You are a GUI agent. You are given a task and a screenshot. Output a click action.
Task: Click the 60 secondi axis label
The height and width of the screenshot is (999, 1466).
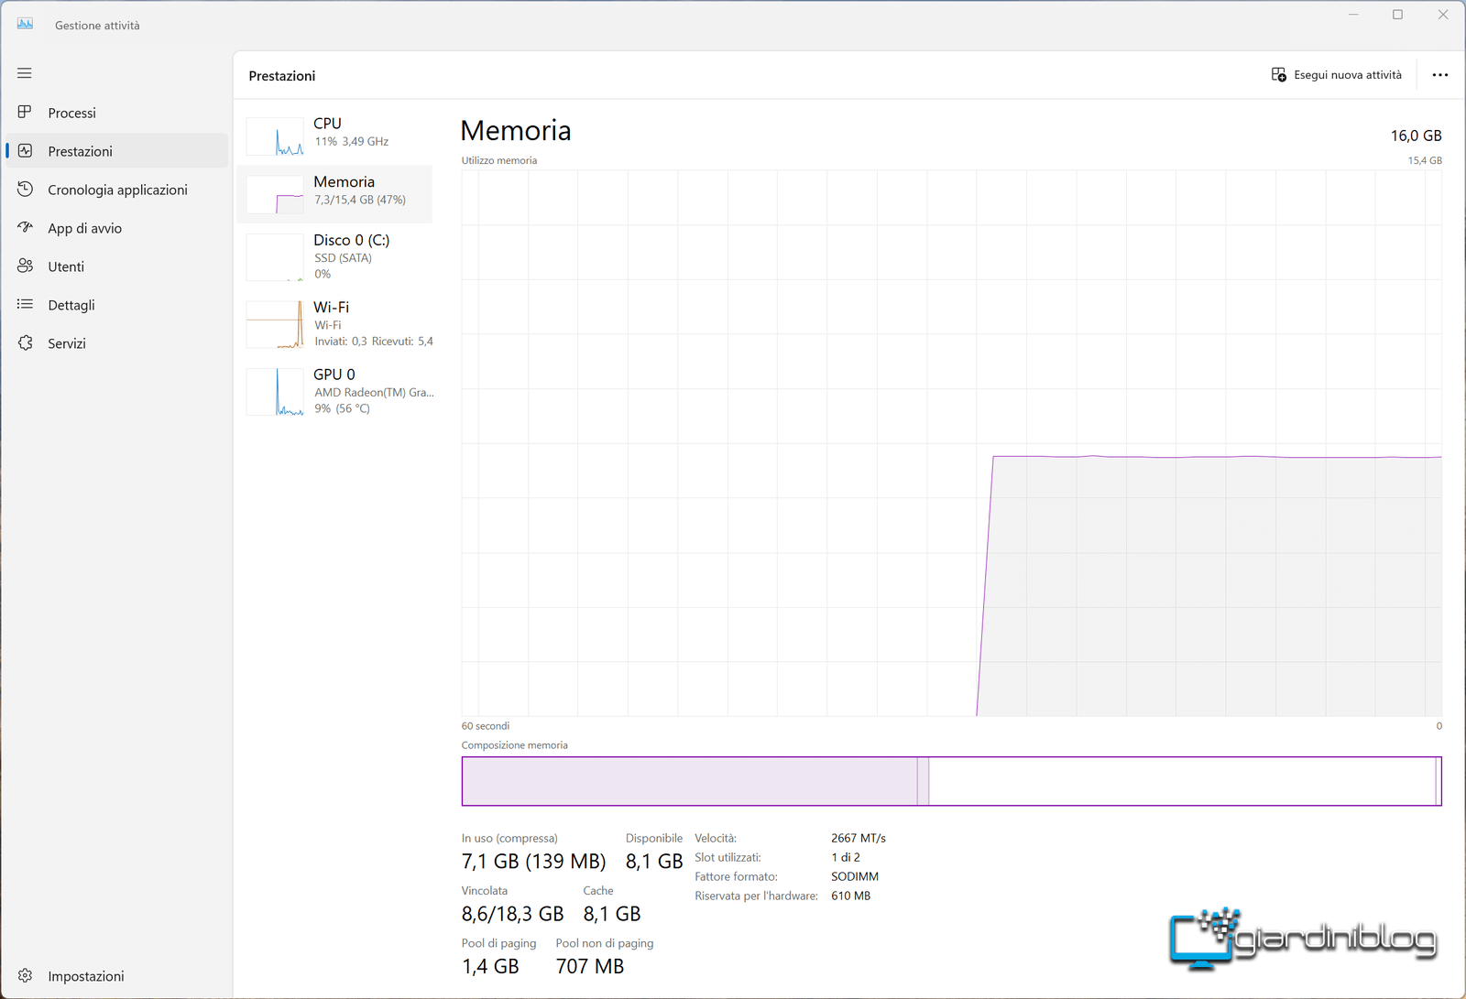486,726
